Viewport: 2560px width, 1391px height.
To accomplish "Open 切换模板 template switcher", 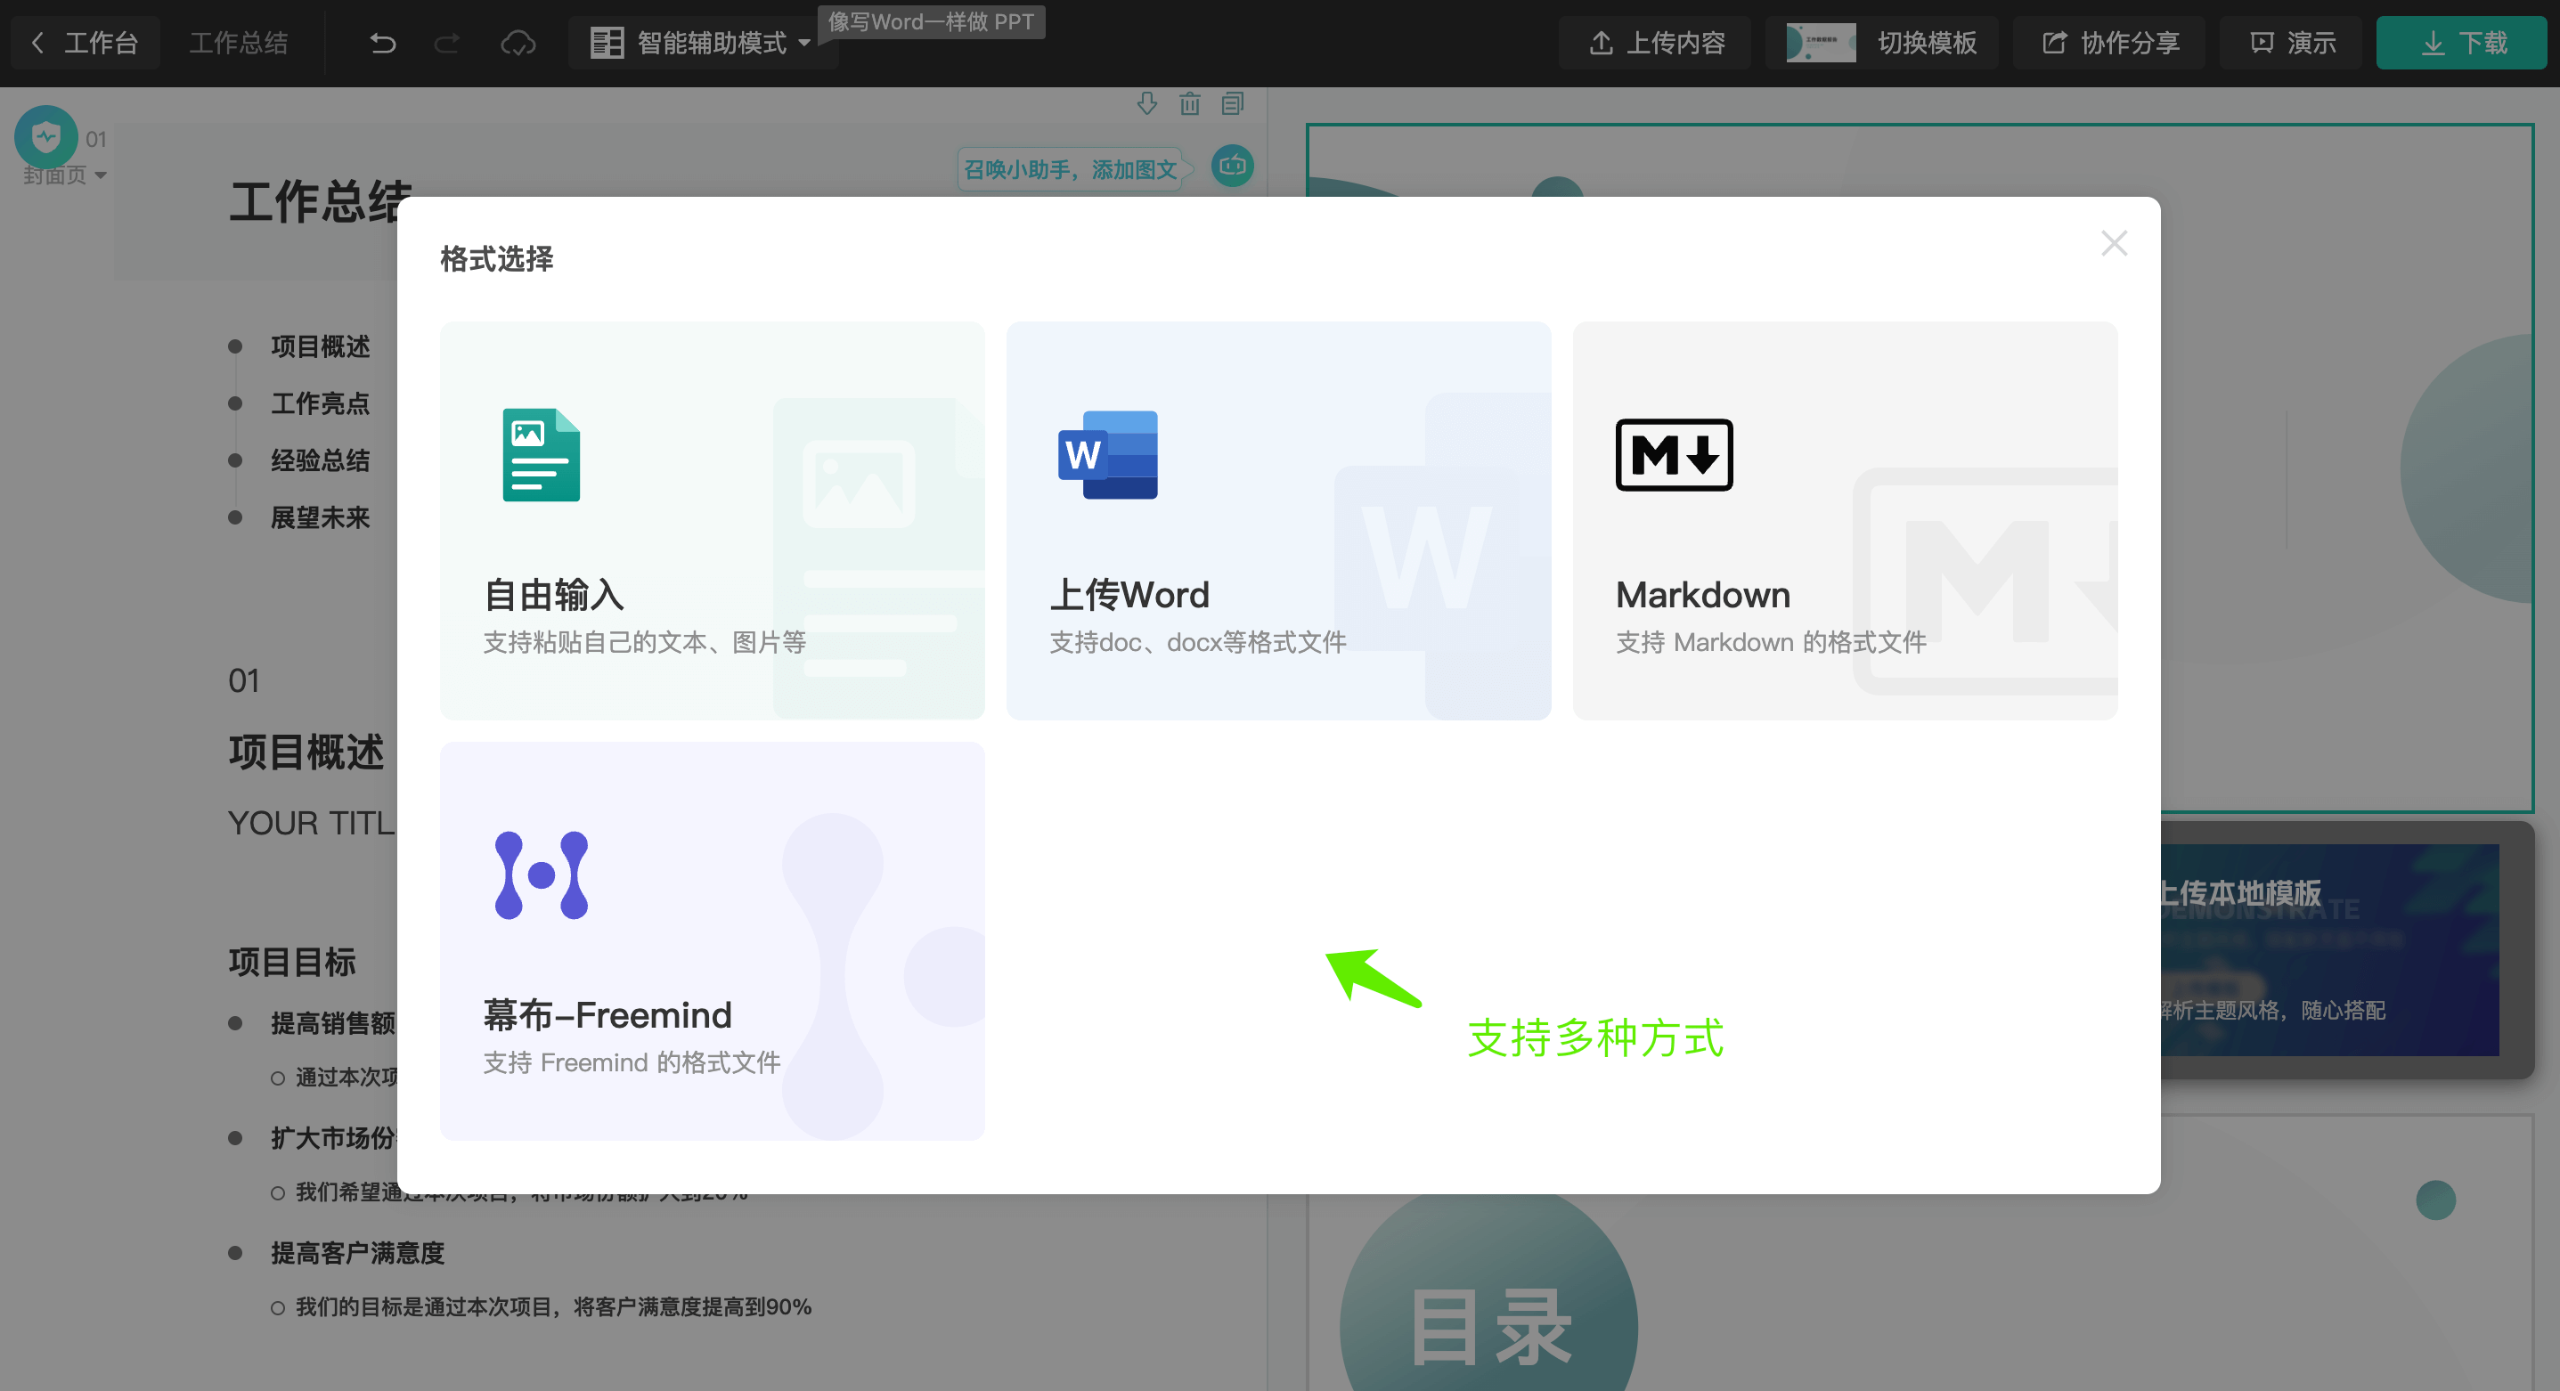I will coord(1882,43).
